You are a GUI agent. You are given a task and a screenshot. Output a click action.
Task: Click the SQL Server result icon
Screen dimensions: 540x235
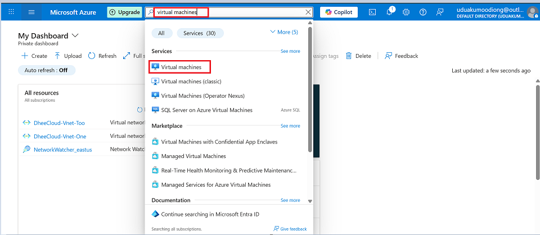coord(155,110)
